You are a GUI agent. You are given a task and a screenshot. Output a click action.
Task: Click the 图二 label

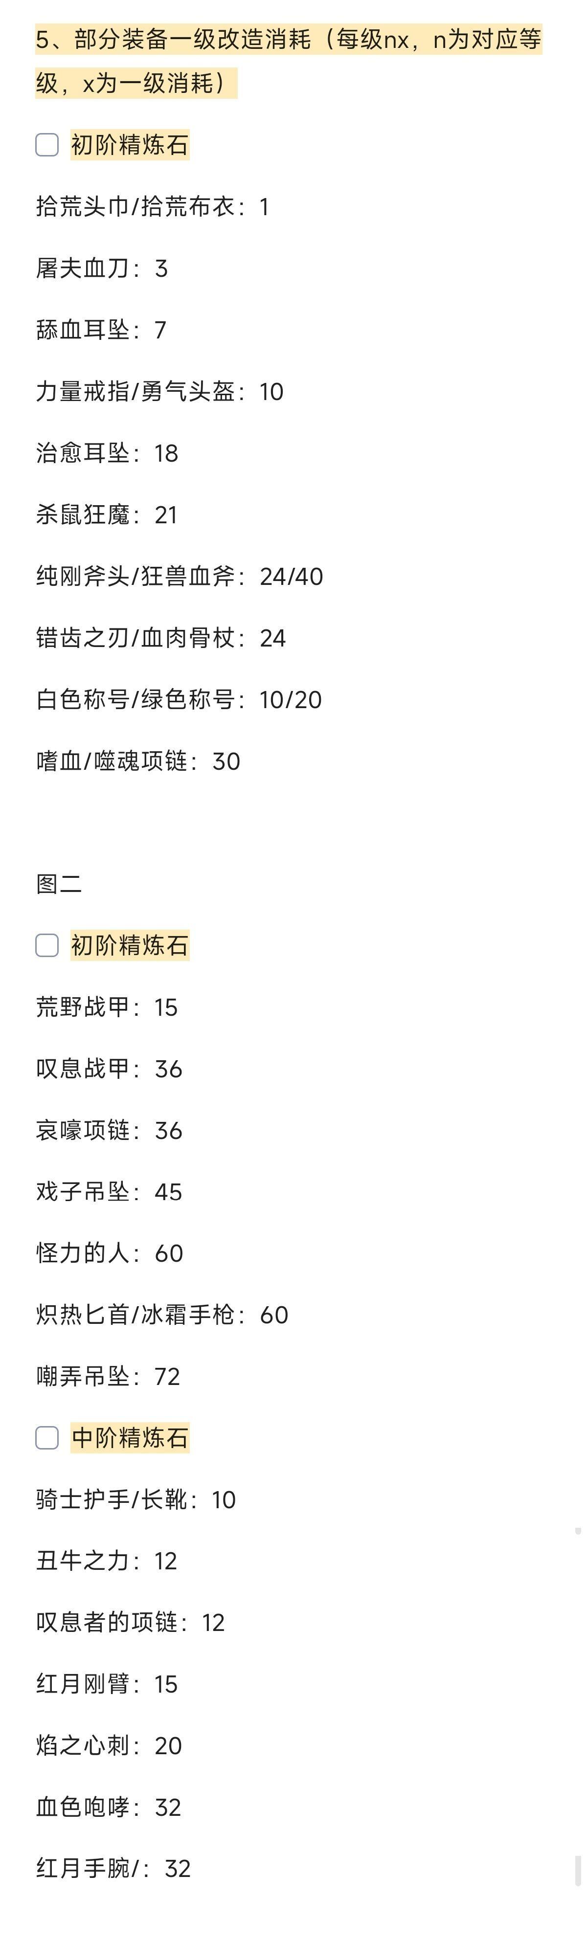pos(59,884)
